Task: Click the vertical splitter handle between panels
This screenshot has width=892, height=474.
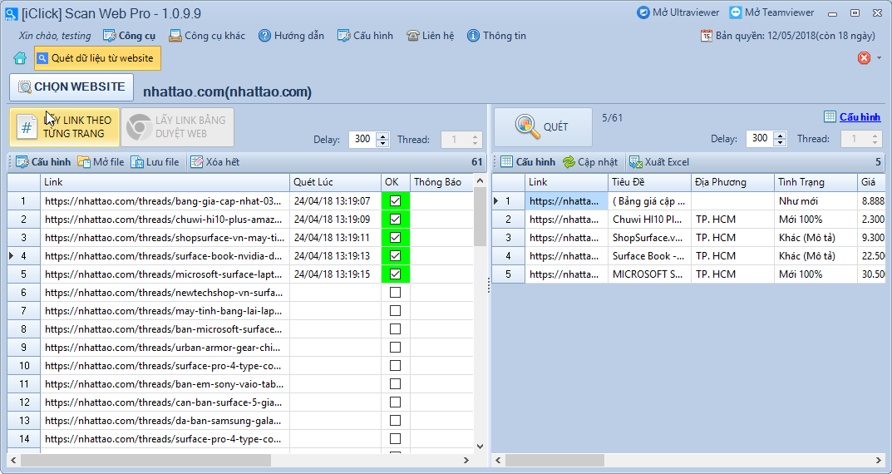Action: click(x=489, y=285)
